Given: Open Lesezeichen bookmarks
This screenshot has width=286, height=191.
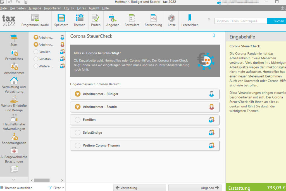Looking at the screenshot, I should click(190, 20).
